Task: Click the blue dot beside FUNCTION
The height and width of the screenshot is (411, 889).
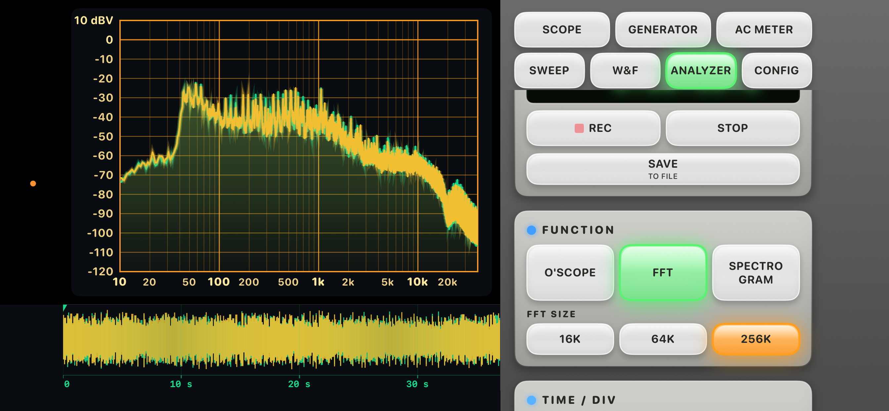Action: click(x=531, y=230)
